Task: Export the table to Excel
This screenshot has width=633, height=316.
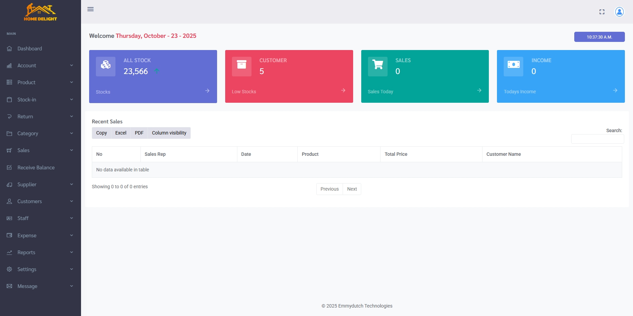Action: (x=121, y=133)
